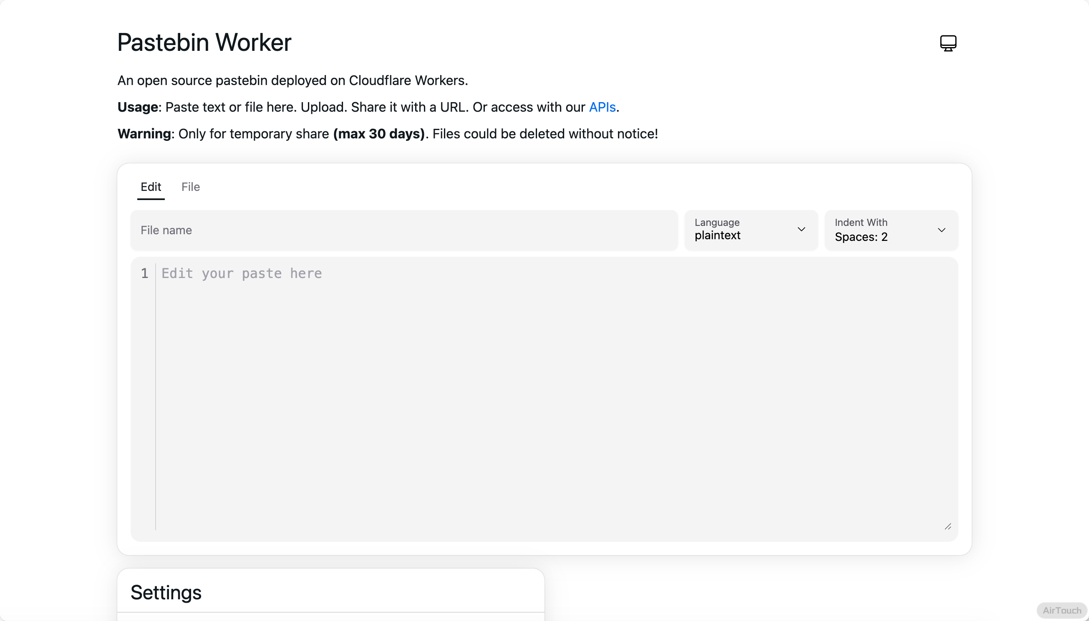Expand the Indent With Spaces dropdown
The height and width of the screenshot is (621, 1089).
pos(891,230)
